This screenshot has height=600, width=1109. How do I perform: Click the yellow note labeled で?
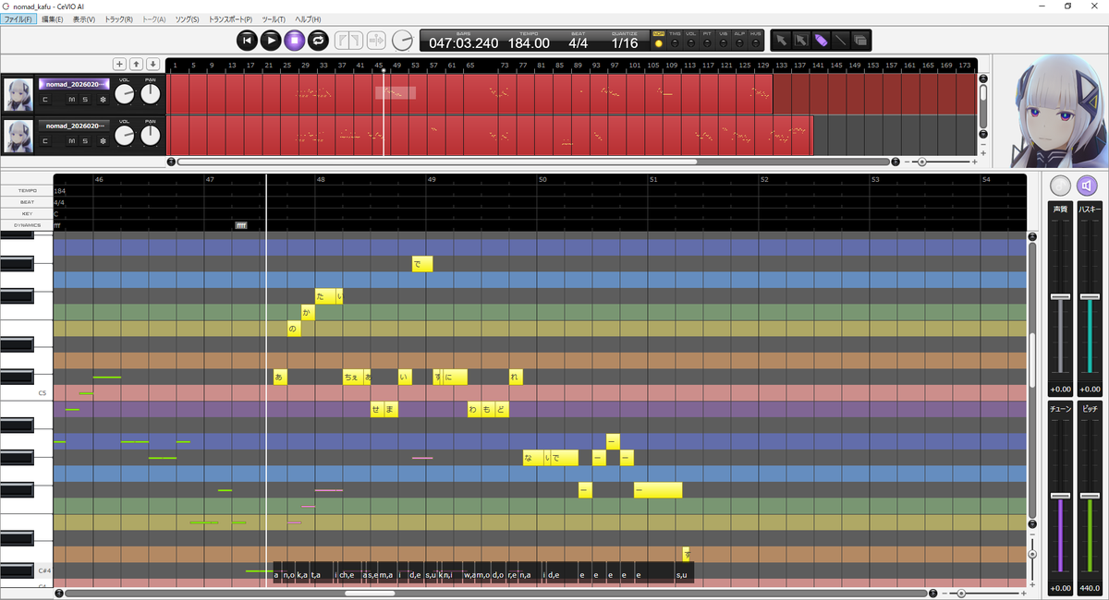pos(422,264)
